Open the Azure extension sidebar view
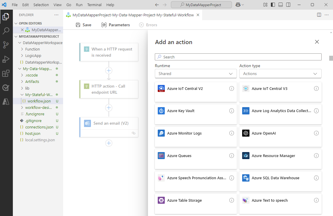The width and height of the screenshot is (333, 216). coord(6,101)
